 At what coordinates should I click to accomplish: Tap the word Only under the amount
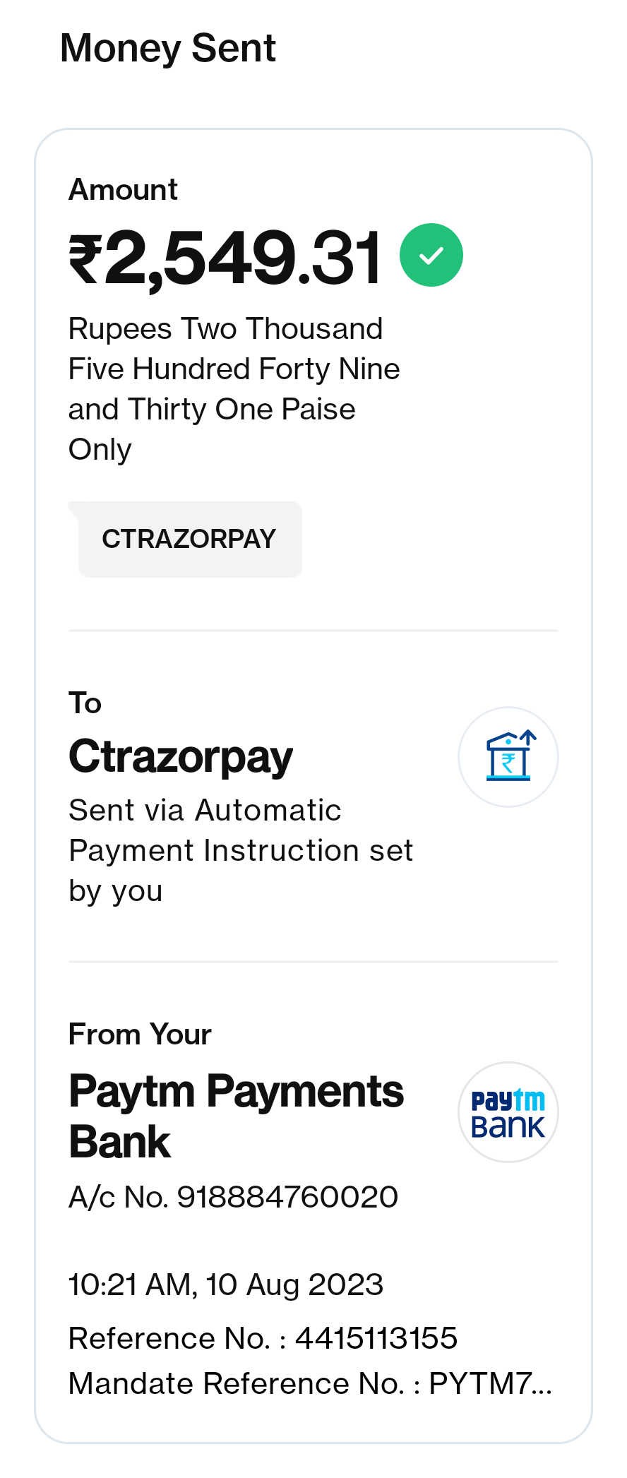[x=100, y=450]
